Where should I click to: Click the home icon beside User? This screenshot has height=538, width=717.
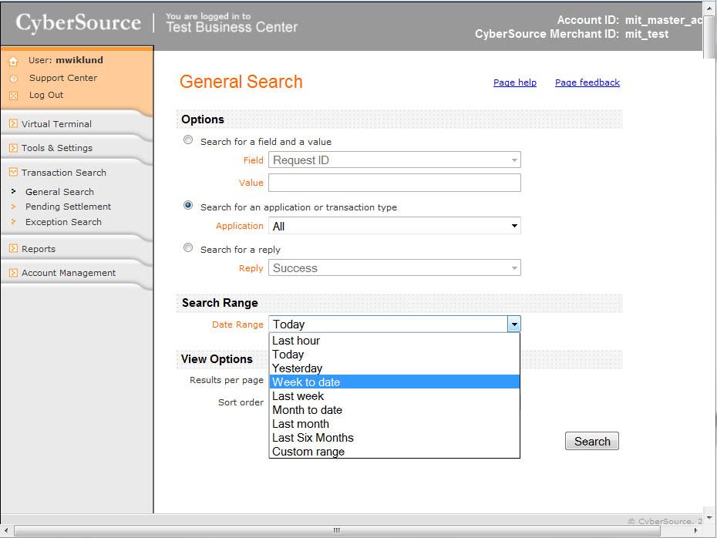(13, 61)
